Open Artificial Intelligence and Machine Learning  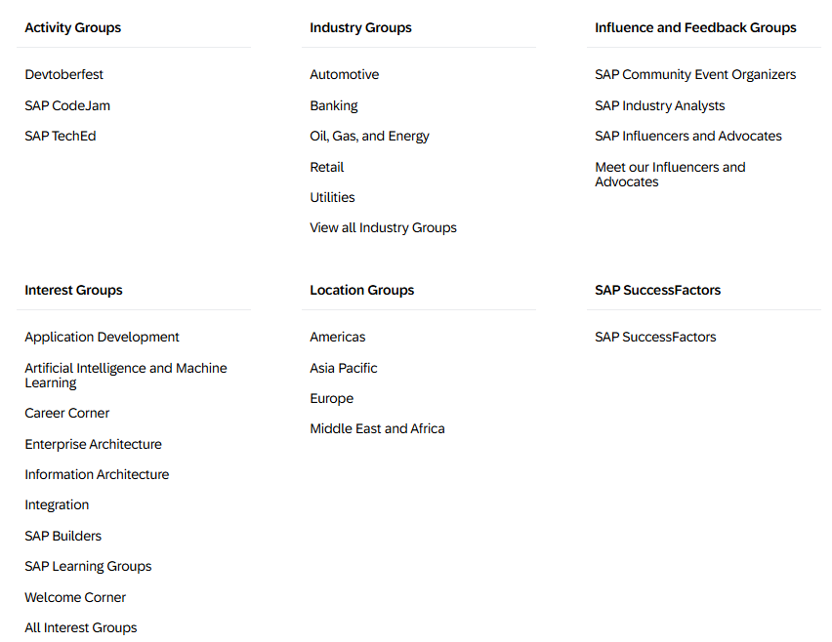coord(126,376)
